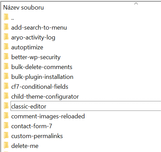This screenshot has height=152, width=161.
Task: Select the delete-me folder icon
Action: point(6,145)
